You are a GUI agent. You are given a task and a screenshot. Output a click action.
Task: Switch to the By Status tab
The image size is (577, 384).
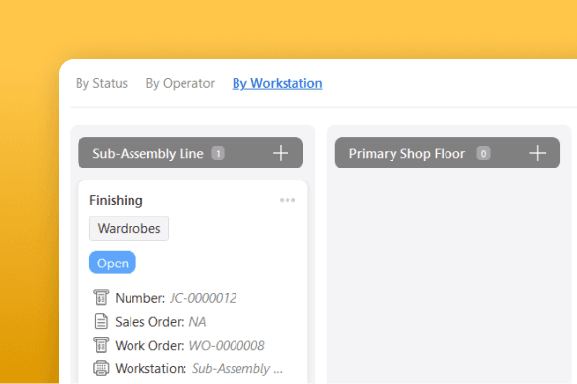102,84
